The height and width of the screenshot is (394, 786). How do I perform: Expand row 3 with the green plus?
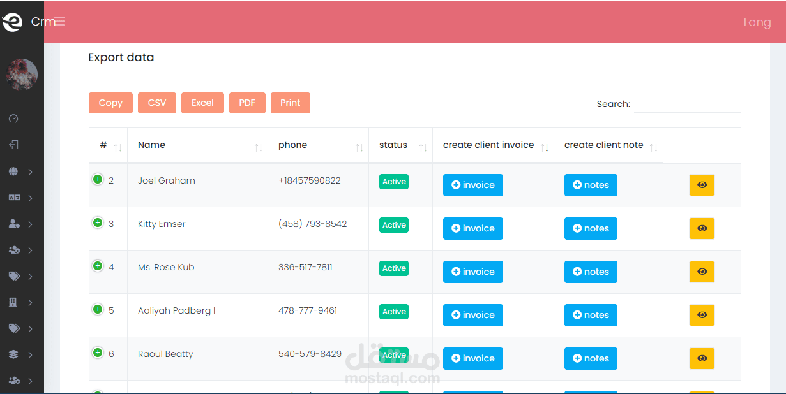pos(98,223)
